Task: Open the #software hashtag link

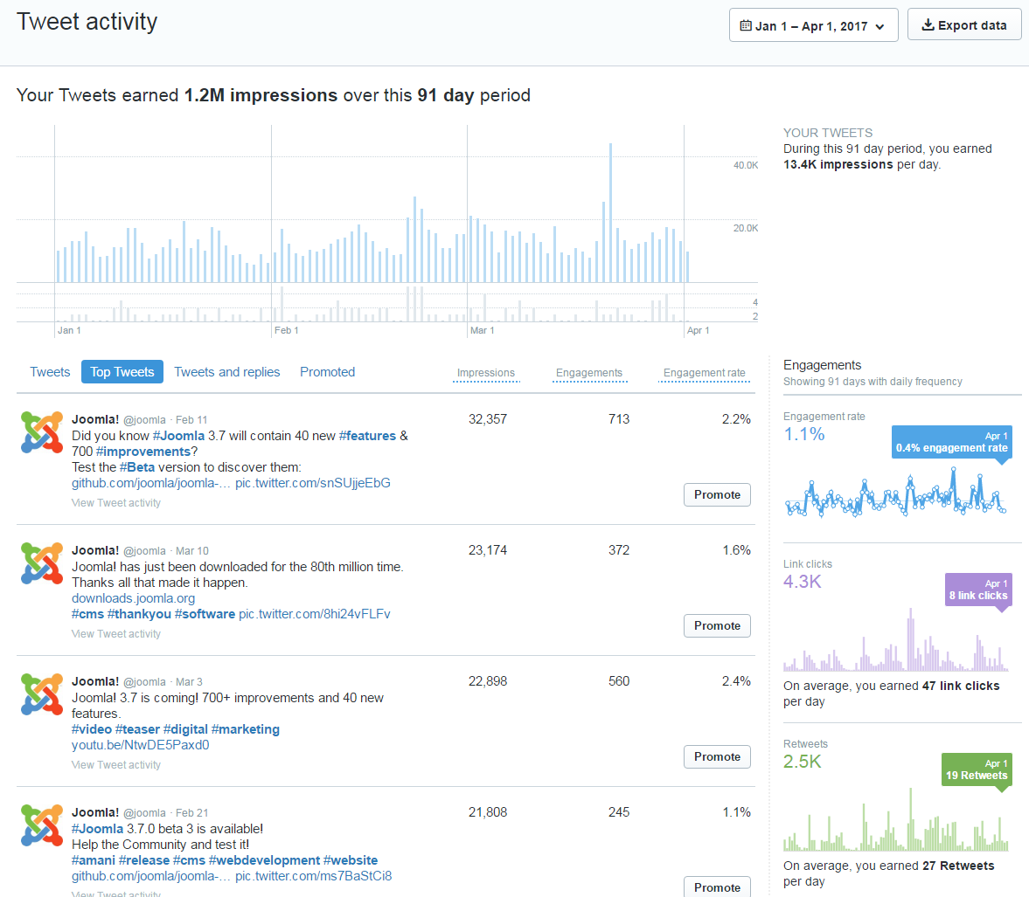Action: 205,614
